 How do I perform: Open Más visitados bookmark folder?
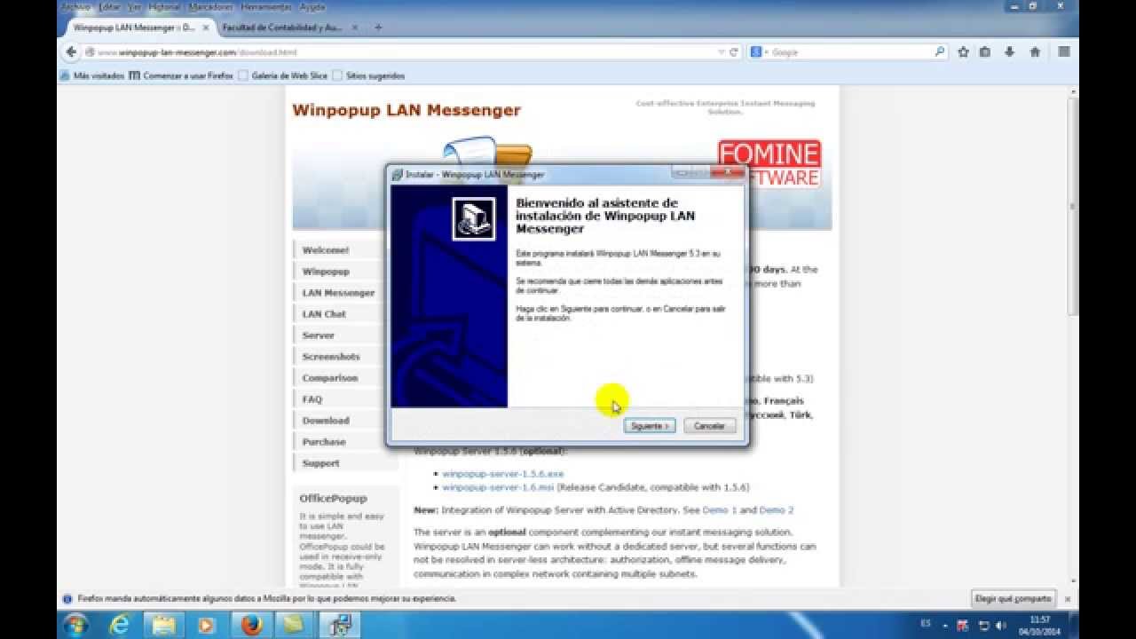click(92, 76)
